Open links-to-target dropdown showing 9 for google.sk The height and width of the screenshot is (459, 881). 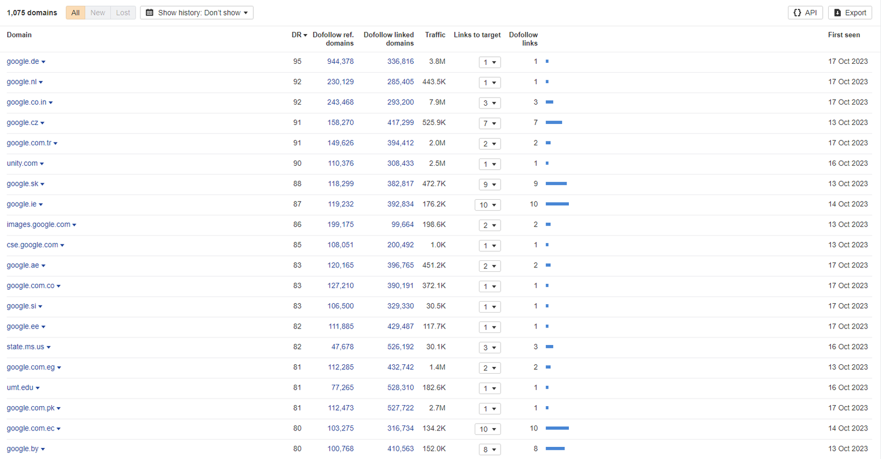(x=490, y=184)
